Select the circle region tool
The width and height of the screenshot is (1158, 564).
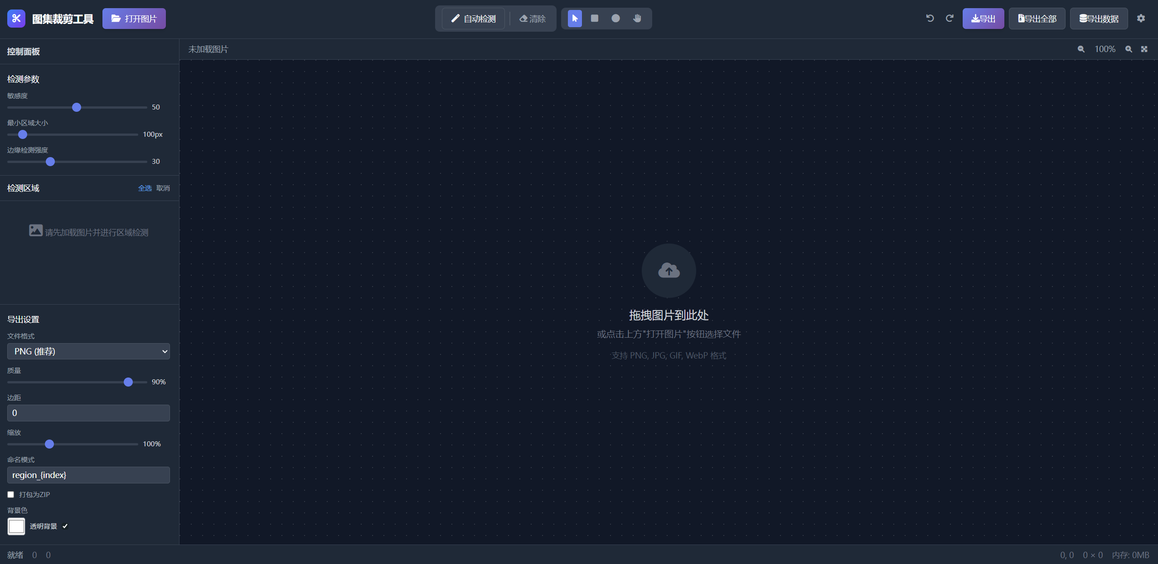[615, 19]
